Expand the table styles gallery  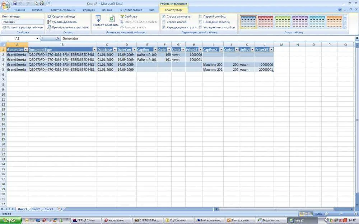345,27
